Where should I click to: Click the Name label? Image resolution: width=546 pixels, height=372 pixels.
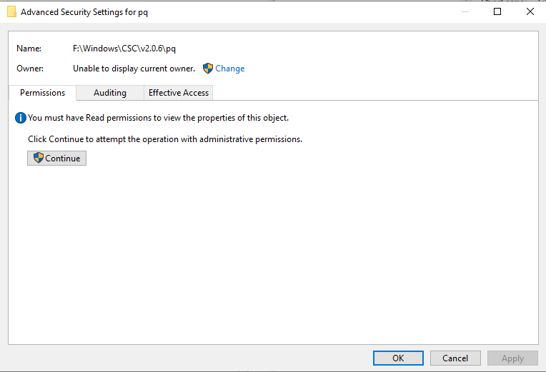(29, 49)
